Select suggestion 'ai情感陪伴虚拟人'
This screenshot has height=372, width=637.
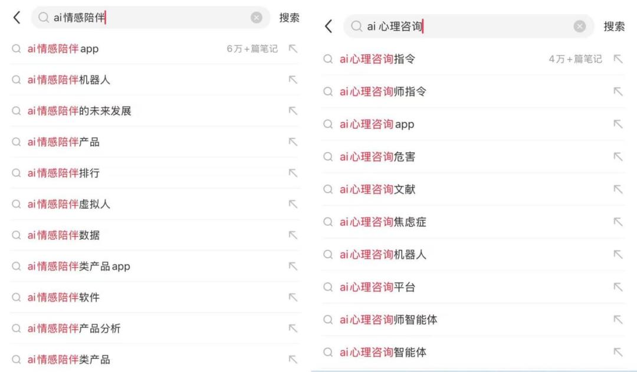[68, 204]
